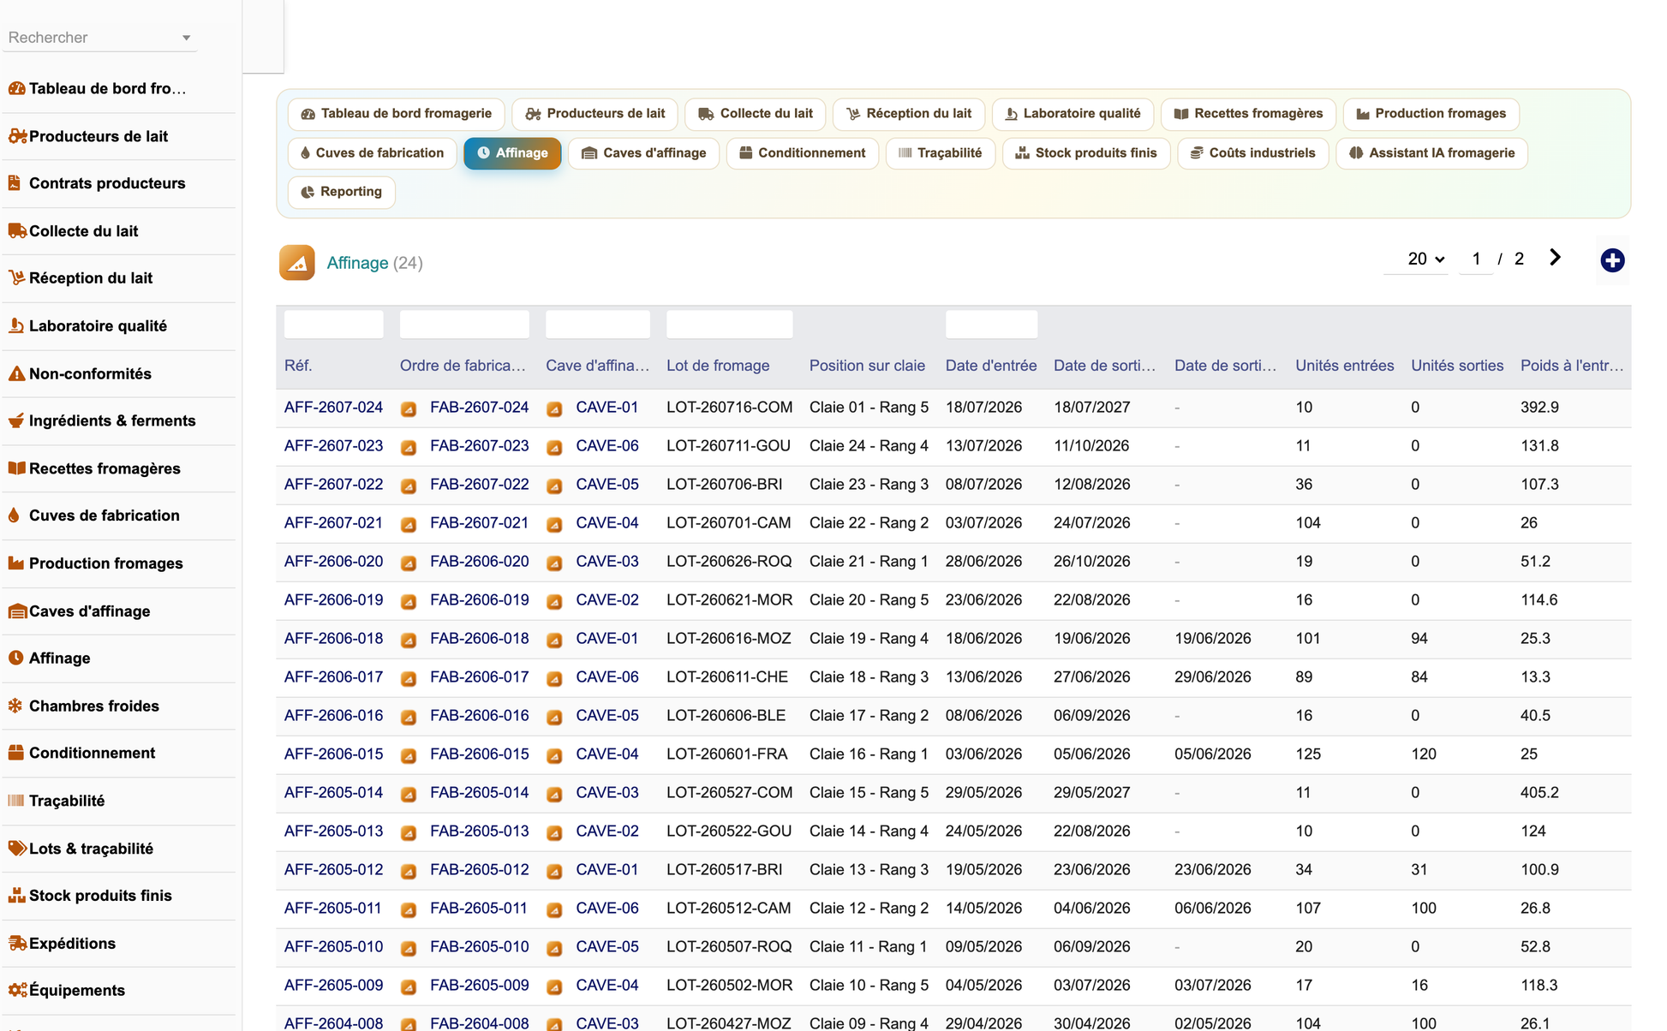This screenshot has width=1667, height=1031.
Task: Open record AFF-2606-017
Action: point(333,677)
